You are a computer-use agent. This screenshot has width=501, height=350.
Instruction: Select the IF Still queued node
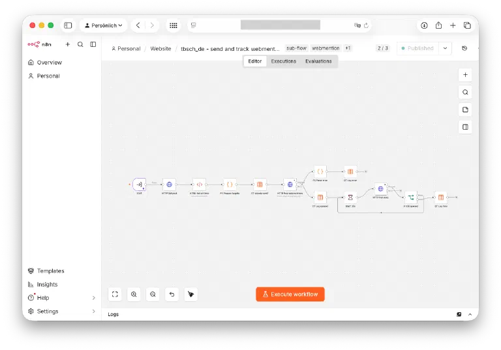pos(410,197)
